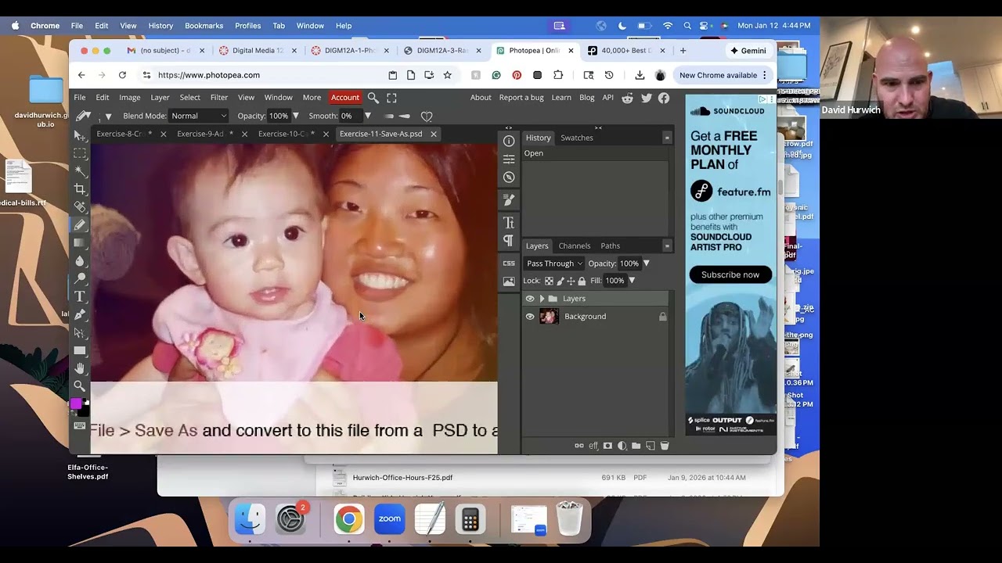Toggle lock all padlock icon

tap(582, 281)
